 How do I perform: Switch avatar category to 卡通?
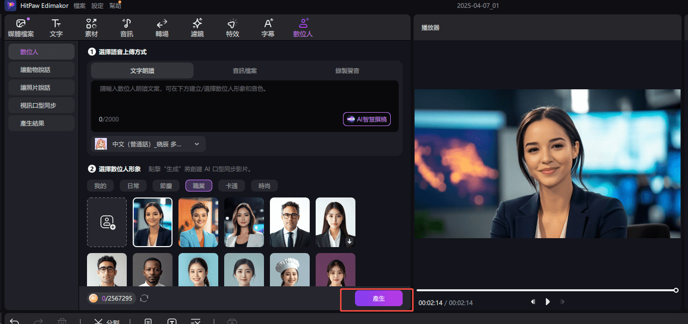231,185
